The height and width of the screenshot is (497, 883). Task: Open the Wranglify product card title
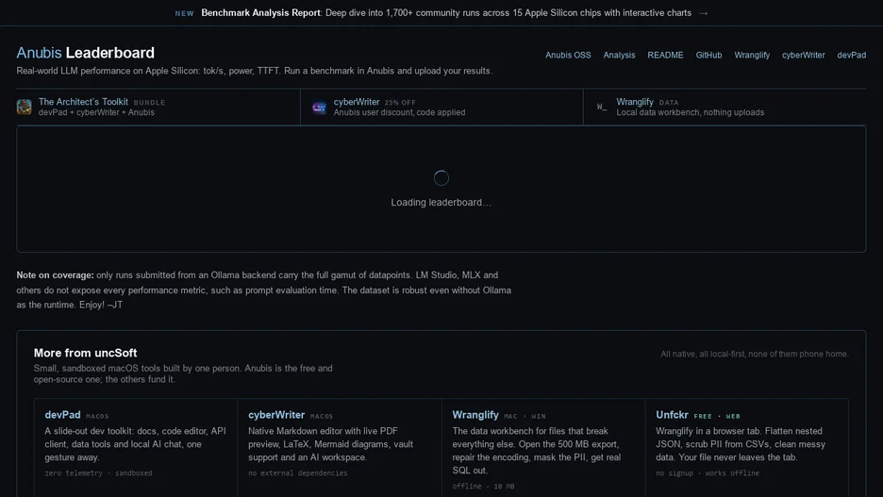pyautogui.click(x=475, y=415)
